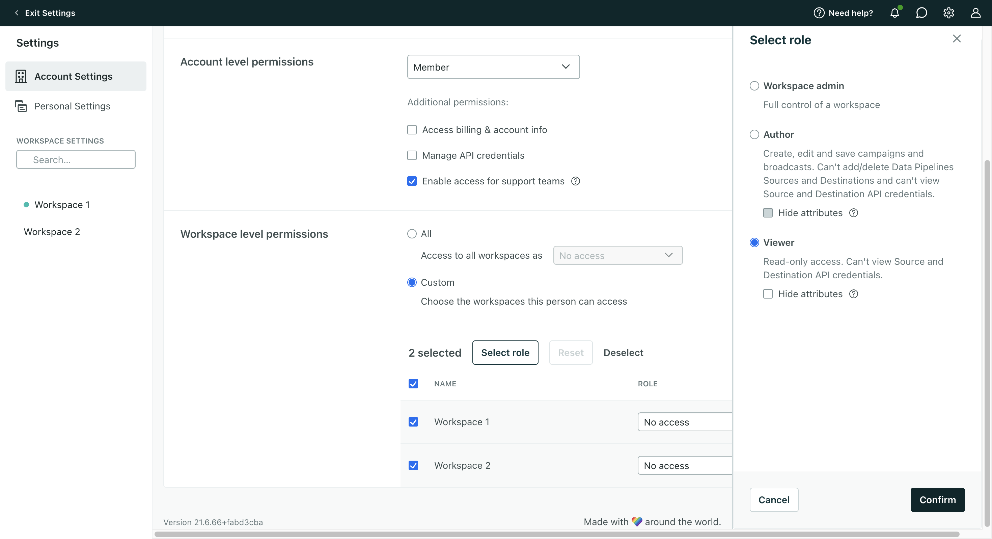The height and width of the screenshot is (539, 992).
Task: Select Workspace 1 in sidebar
Action: [x=62, y=205]
